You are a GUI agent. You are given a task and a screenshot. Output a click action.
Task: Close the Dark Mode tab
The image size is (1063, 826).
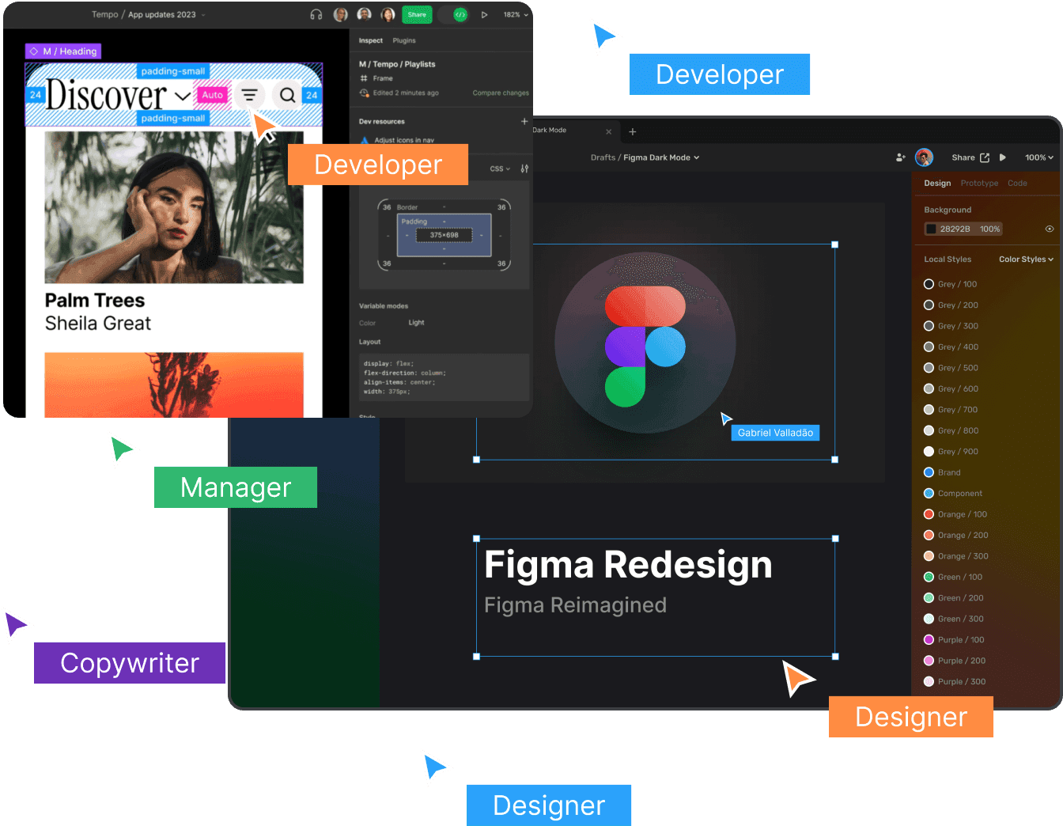pos(608,131)
